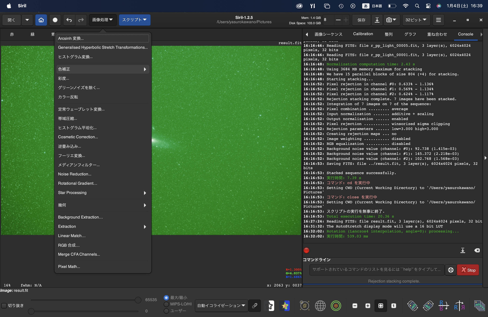Zoom in with the plus icon
The image size is (488, 317).
click(368, 306)
